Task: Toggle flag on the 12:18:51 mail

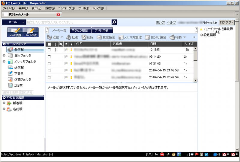Action: click(66, 50)
